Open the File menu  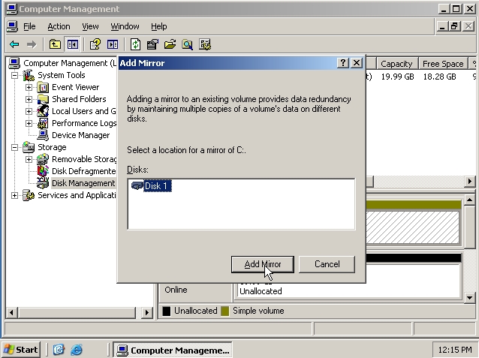pyautogui.click(x=29, y=26)
